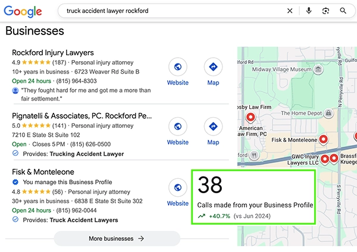Click the Closes 5 PM hours text

pyautogui.click(x=49, y=144)
